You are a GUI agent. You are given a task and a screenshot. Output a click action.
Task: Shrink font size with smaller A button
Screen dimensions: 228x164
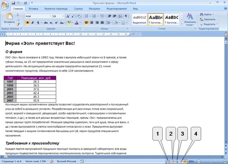point(73,16)
